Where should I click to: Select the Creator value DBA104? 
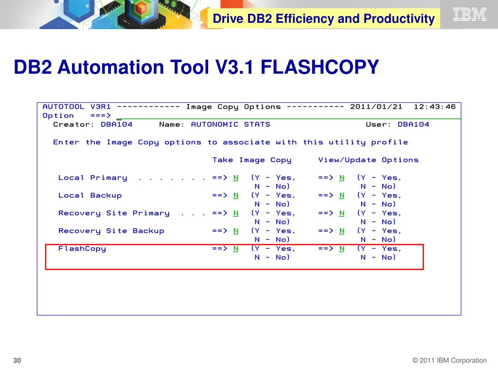pos(117,124)
